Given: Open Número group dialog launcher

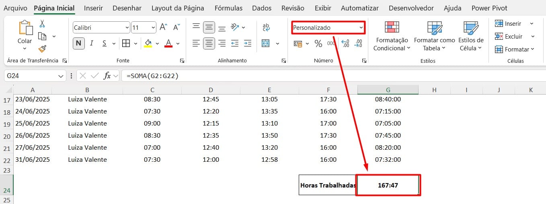Looking at the screenshot, I should tap(364, 61).
